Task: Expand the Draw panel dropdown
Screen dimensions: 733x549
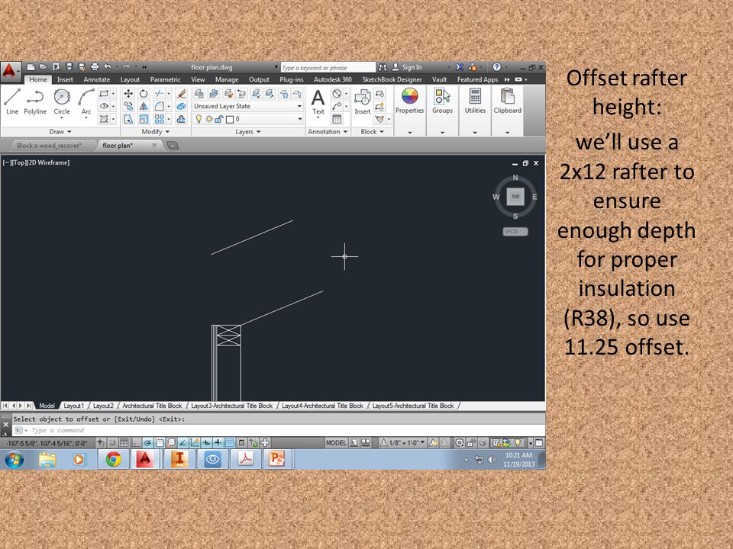Action: 60,132
